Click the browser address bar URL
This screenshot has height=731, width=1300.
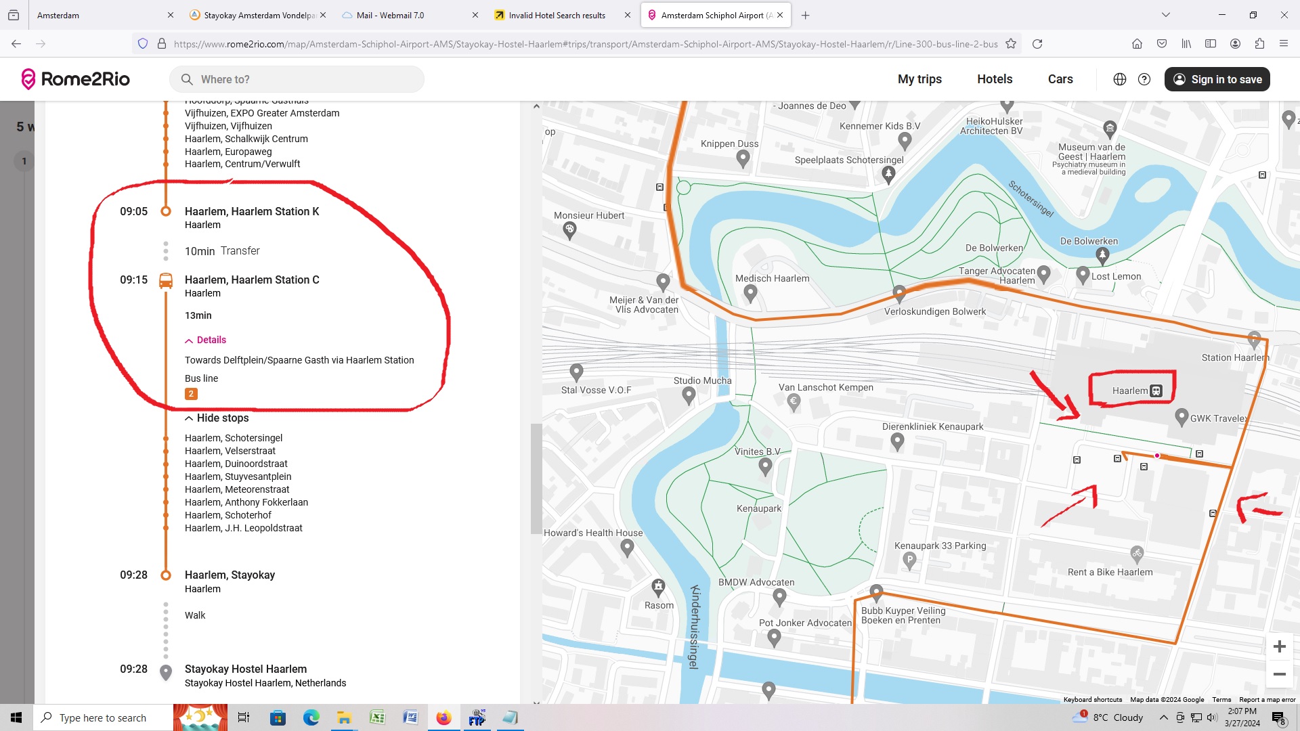click(x=585, y=44)
